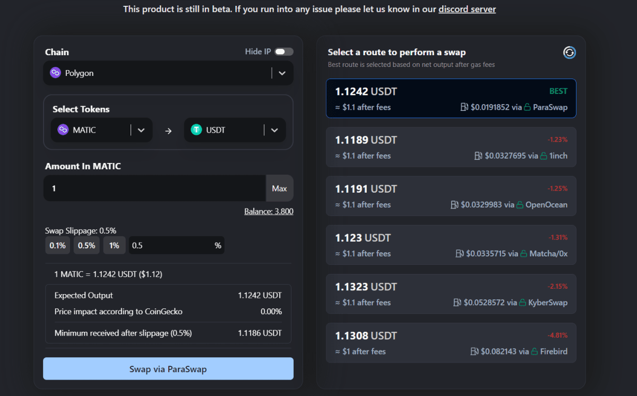Click the Balance: 3.800 link
Image resolution: width=637 pixels, height=396 pixels.
click(269, 211)
